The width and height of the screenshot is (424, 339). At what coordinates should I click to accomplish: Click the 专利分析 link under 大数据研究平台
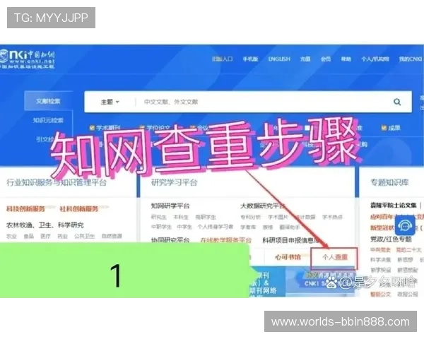pos(251,217)
